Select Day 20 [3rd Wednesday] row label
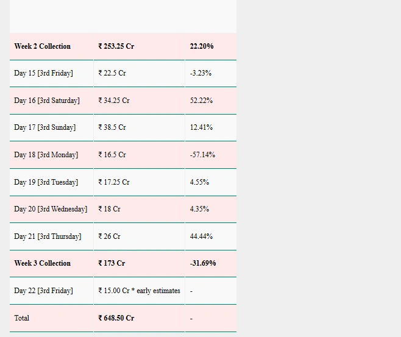This screenshot has height=337, width=401. (51, 209)
